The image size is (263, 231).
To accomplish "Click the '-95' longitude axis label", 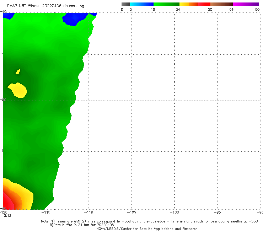I will point(217,212).
